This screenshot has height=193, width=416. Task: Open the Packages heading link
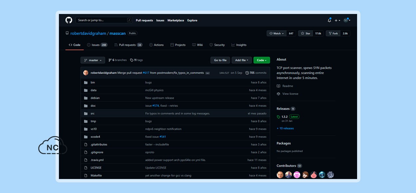[x=284, y=143]
